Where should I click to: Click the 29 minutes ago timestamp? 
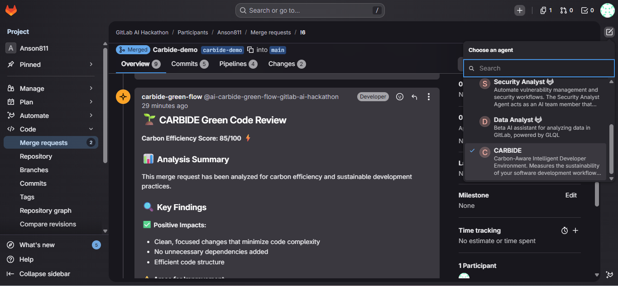(x=165, y=106)
